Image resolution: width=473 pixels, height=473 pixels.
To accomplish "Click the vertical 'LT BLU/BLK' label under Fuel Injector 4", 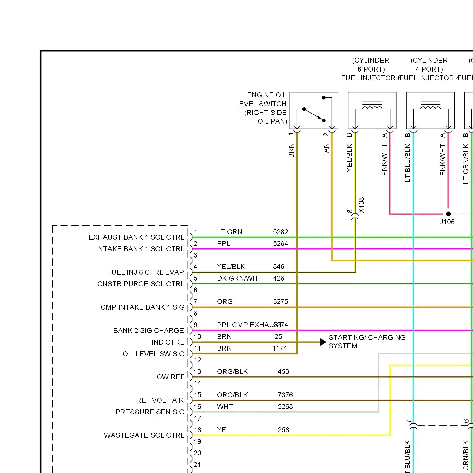I will click(407, 163).
